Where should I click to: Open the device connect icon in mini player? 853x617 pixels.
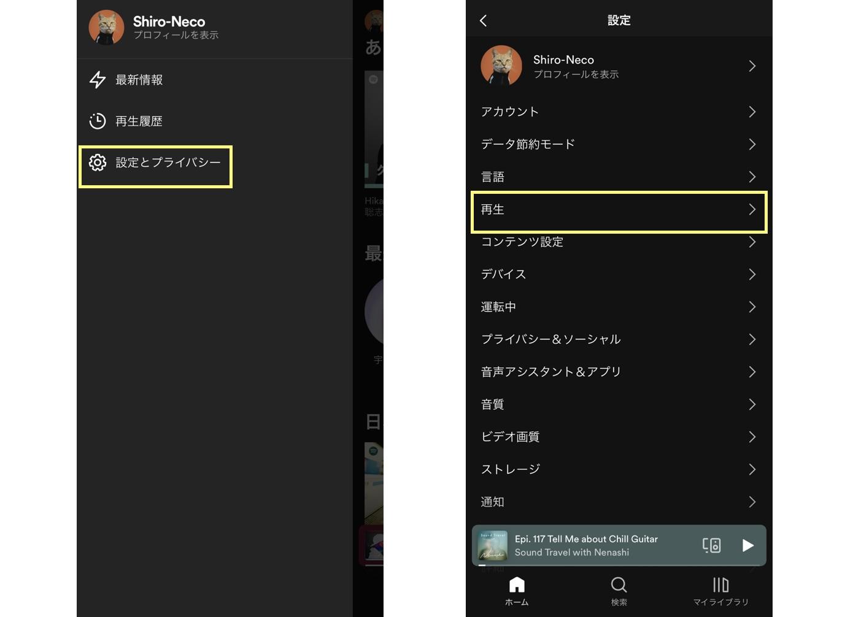pos(711,545)
